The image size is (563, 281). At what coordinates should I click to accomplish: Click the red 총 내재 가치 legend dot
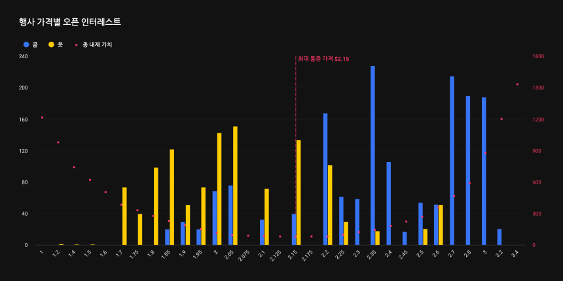(x=77, y=44)
